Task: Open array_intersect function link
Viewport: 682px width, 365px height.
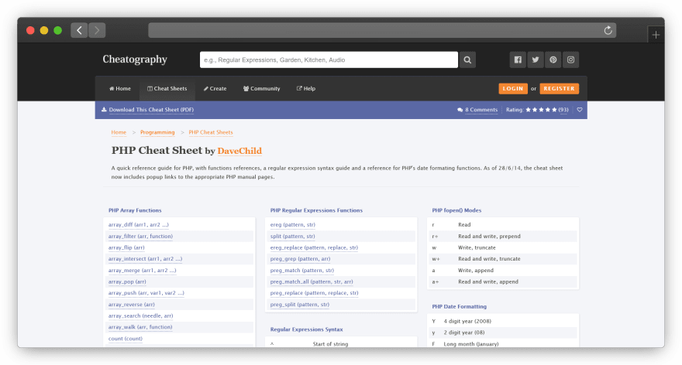Action: click(145, 258)
